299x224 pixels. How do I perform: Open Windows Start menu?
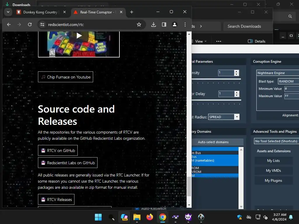click(98, 217)
